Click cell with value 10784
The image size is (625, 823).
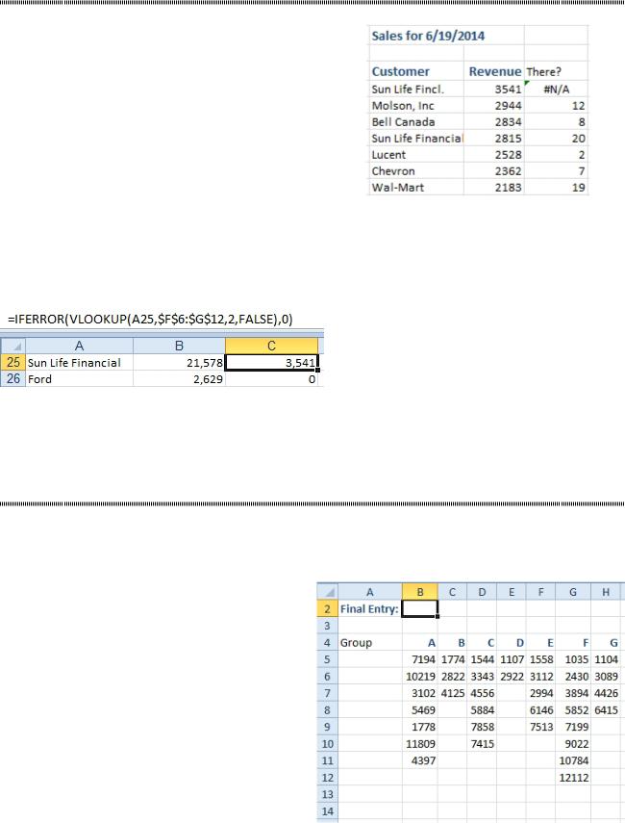[x=572, y=760]
